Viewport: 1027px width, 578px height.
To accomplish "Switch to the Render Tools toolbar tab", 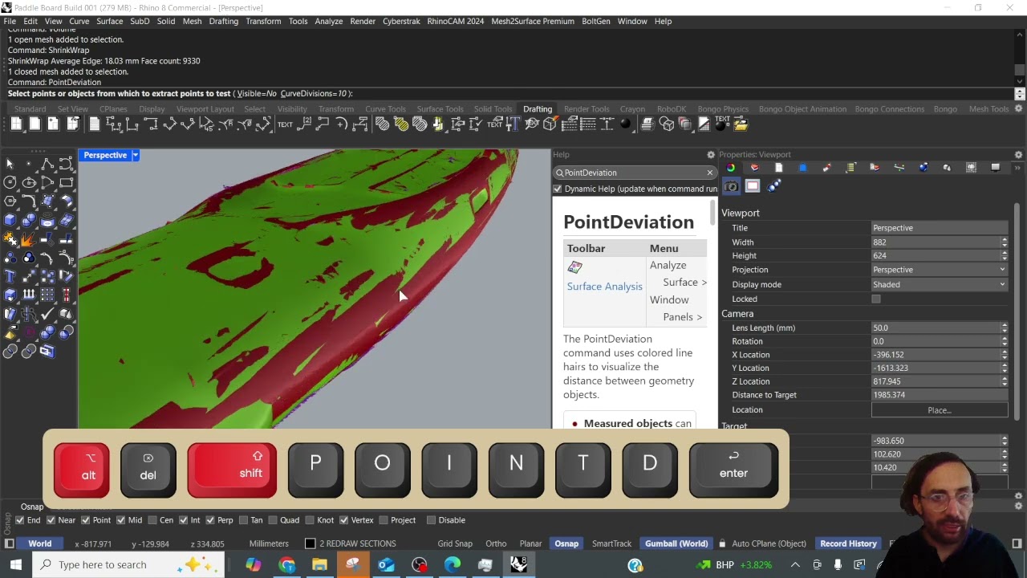I will pos(587,109).
